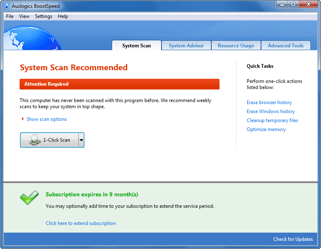321x249 pixels.
Task: Click Erase Windows history quick task
Action: pyautogui.click(x=271, y=111)
